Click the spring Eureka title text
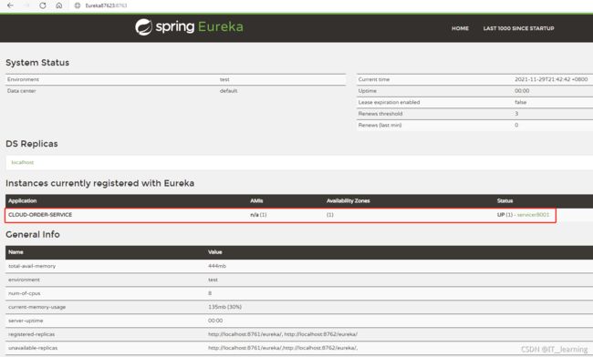The image size is (593, 357). click(x=199, y=26)
